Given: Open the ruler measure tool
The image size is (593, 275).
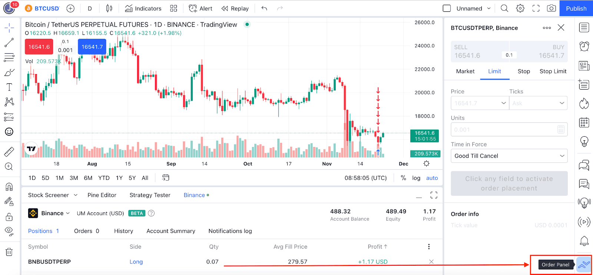Looking at the screenshot, I should (x=9, y=151).
